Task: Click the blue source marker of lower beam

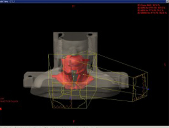Action: (x=70, y=99)
